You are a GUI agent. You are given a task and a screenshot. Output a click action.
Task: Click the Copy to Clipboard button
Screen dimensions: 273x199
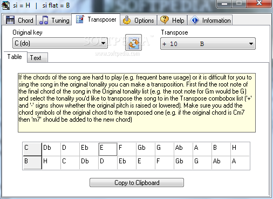pos(136,183)
